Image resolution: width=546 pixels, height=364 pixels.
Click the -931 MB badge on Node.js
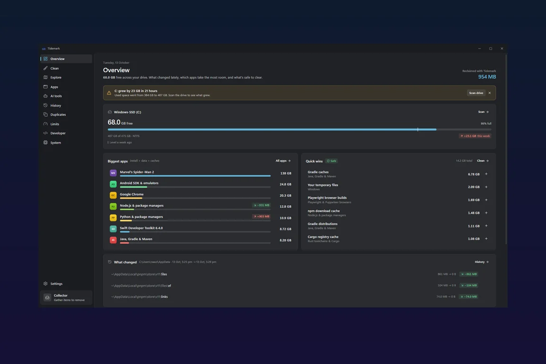click(262, 205)
